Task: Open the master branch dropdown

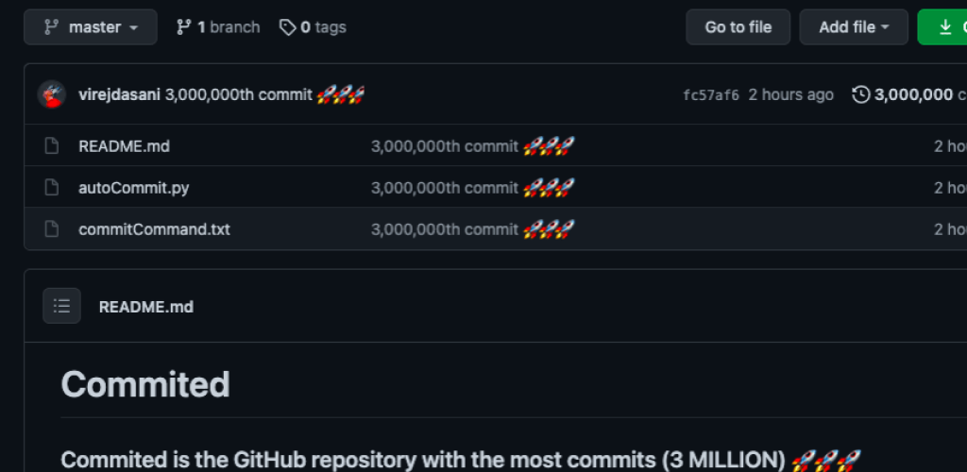Action: tap(91, 27)
